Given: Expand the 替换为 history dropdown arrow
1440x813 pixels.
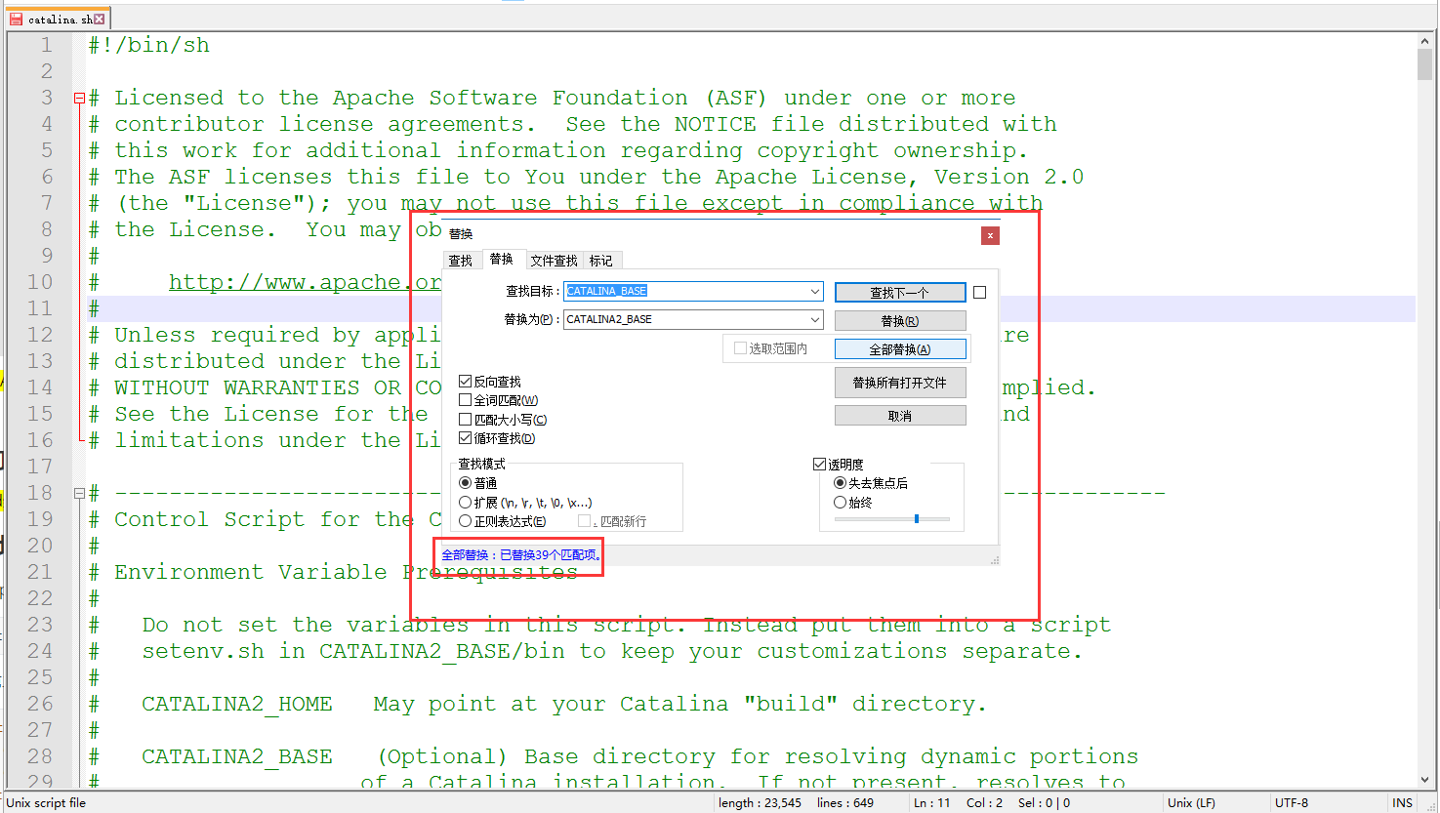Looking at the screenshot, I should (x=815, y=319).
